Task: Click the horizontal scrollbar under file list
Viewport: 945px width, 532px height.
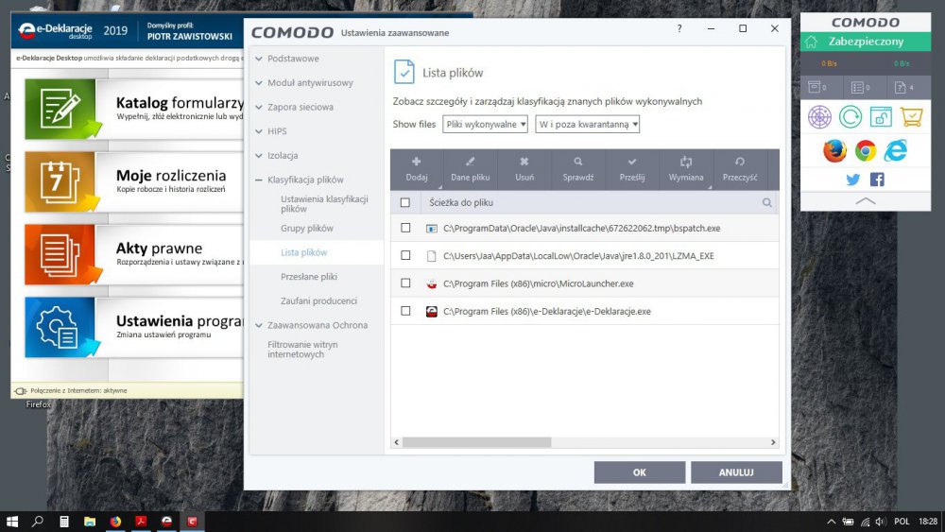Action: pyautogui.click(x=463, y=442)
